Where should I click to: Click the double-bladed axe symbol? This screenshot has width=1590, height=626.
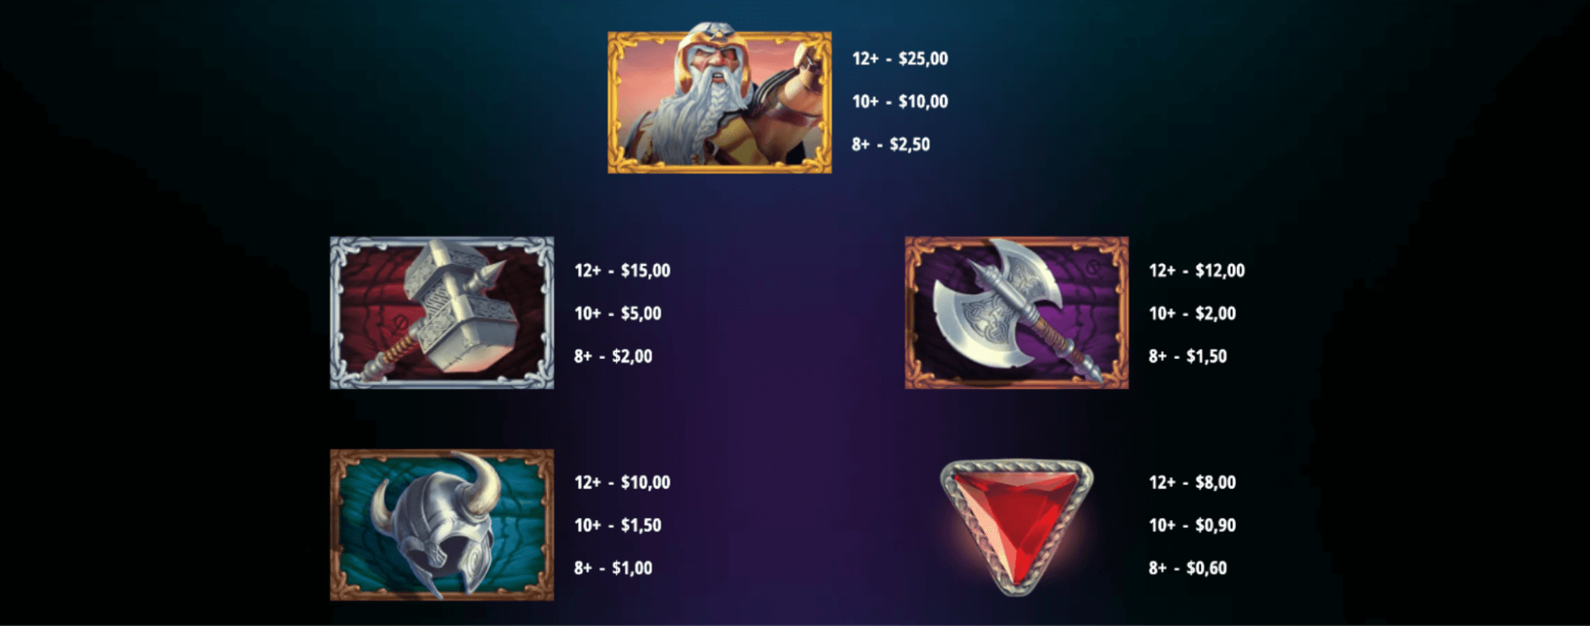[x=1017, y=313]
